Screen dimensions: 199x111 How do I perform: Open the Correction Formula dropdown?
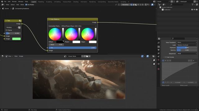[79, 26]
